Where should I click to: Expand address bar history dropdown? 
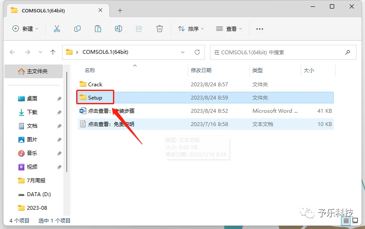(x=183, y=52)
